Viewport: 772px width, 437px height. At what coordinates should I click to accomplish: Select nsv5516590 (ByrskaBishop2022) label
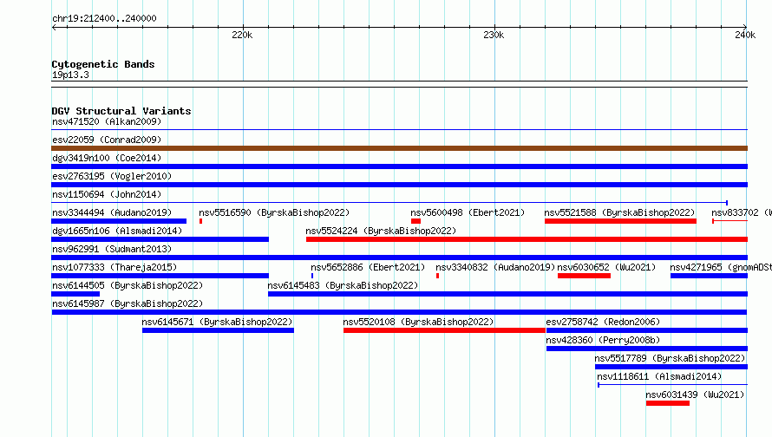(x=274, y=212)
